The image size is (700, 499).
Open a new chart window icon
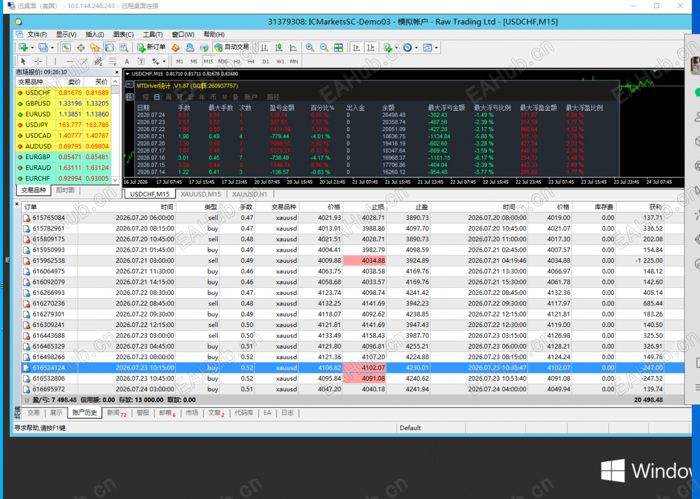point(23,47)
